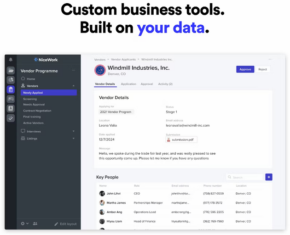Click the NiceWork logo
This screenshot has width=290, height=235.
[46, 60]
